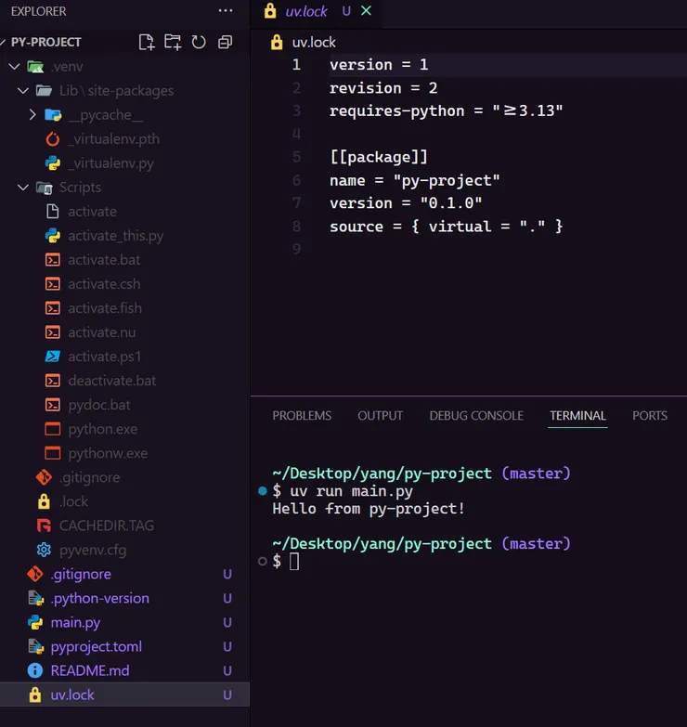The width and height of the screenshot is (687, 727).
Task: Click the lock icon on uv.lock tab
Action: point(270,10)
